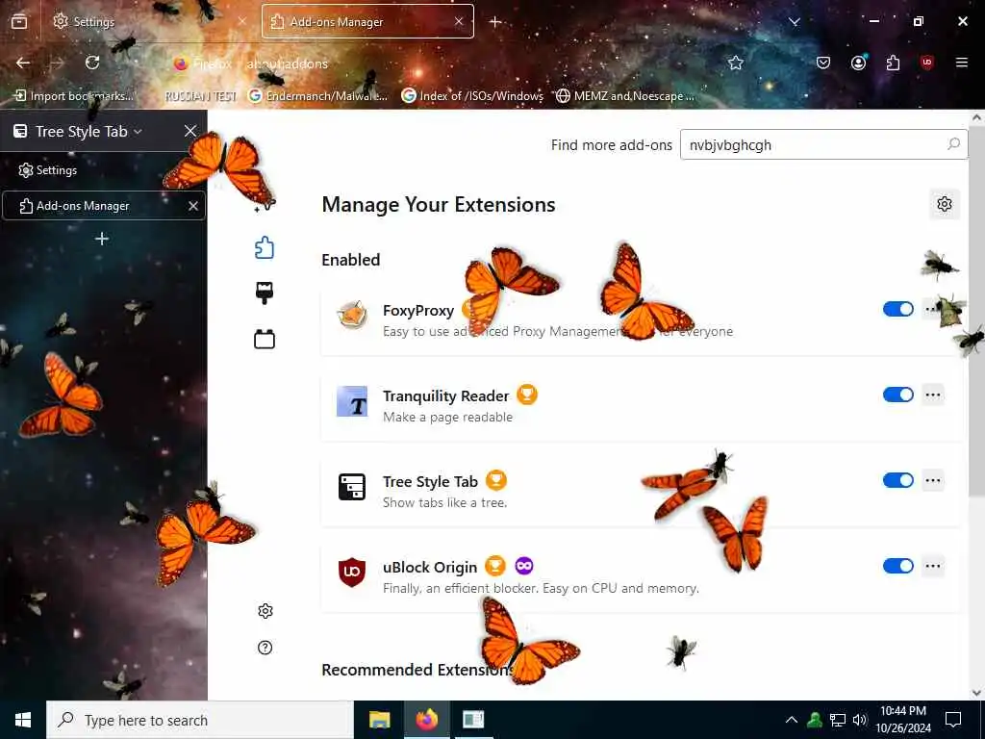
Task: Click the Find more add-ons search field
Action: [823, 144]
